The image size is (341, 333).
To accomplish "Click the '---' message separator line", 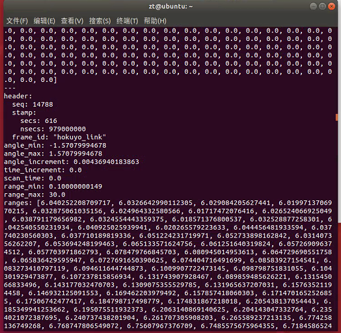I will (x=10, y=88).
